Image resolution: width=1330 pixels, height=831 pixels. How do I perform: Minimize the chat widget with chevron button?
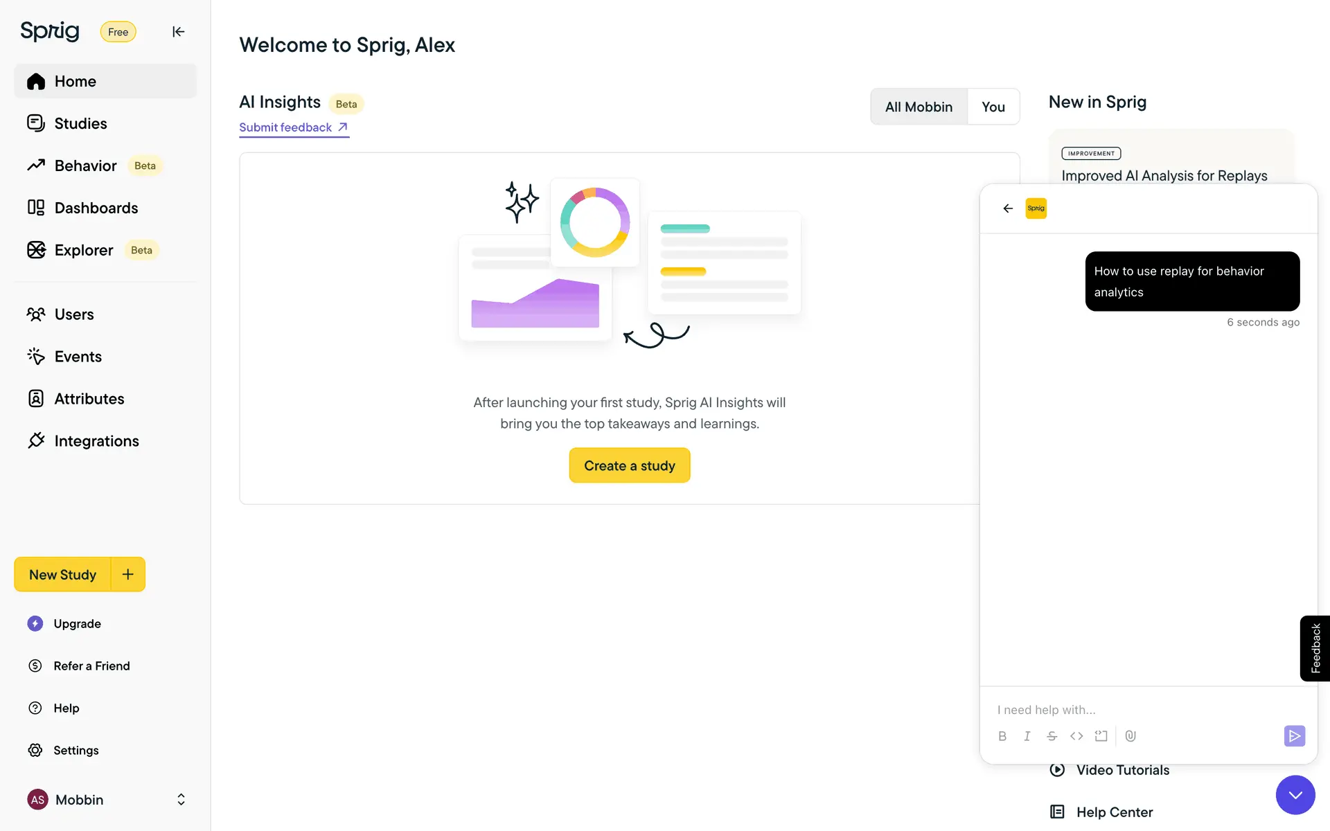1295,795
